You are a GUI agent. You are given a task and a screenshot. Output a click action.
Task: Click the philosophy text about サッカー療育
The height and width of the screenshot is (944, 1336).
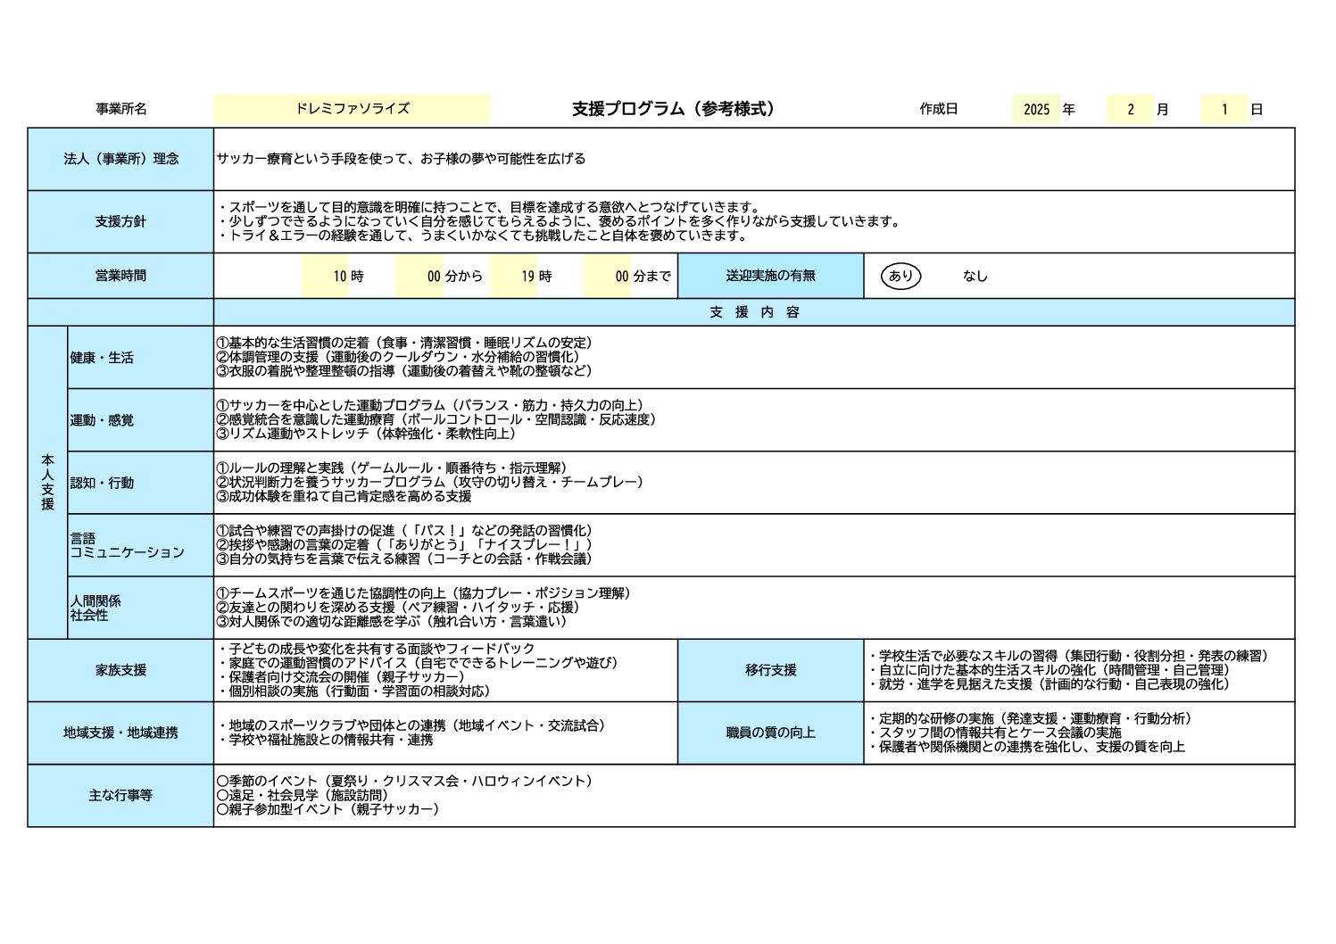click(401, 159)
